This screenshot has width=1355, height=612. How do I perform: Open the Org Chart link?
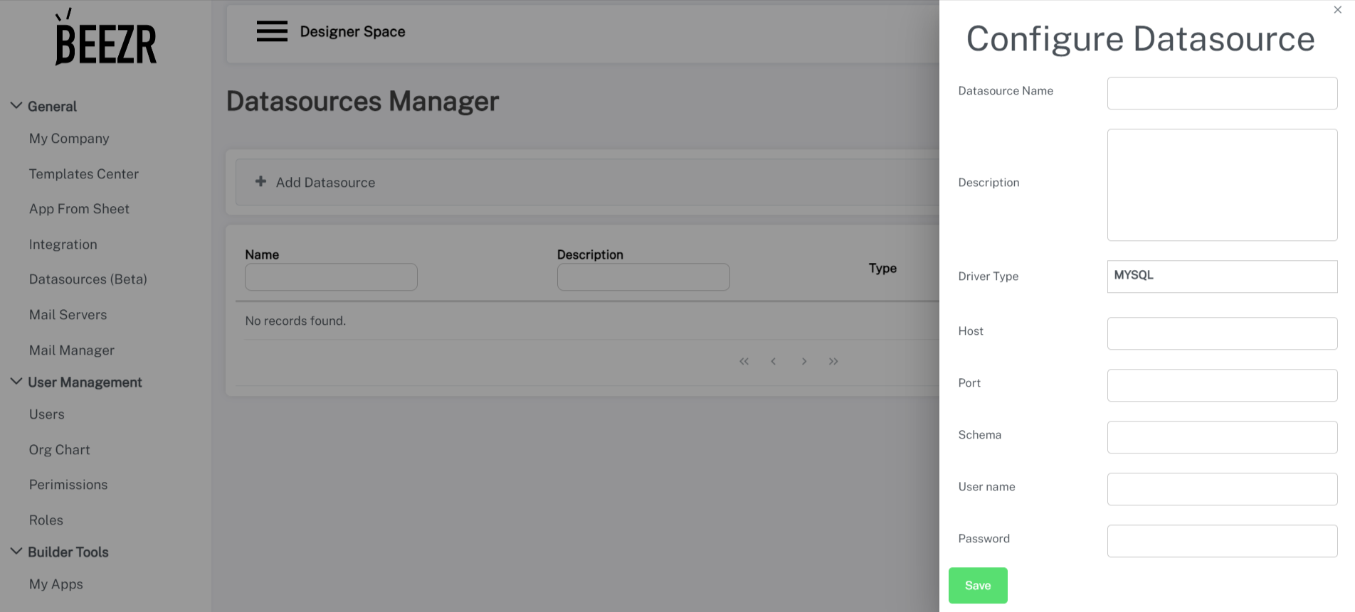60,450
